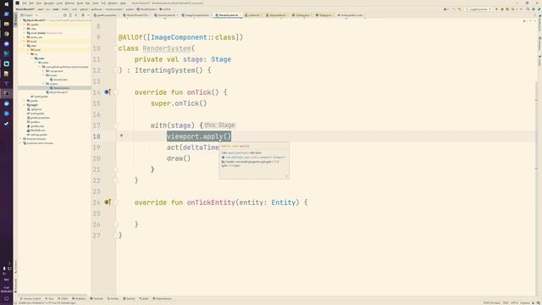The width and height of the screenshot is (542, 305).
Task: Click the Run button in toolbar
Action: click(496, 9)
